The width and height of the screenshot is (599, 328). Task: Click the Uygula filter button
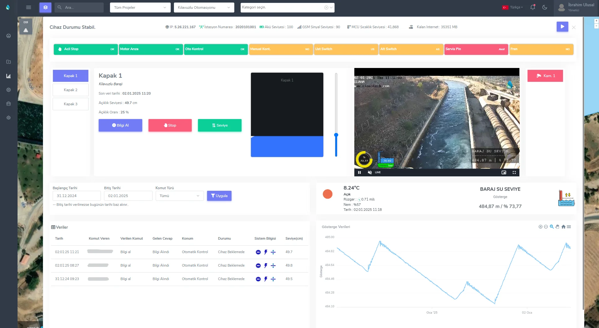(x=219, y=196)
